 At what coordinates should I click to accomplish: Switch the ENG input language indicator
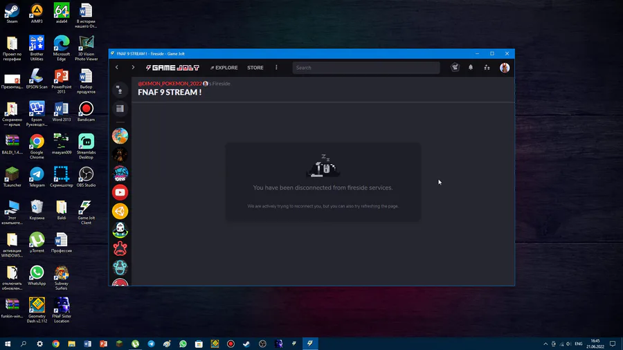tap(579, 344)
